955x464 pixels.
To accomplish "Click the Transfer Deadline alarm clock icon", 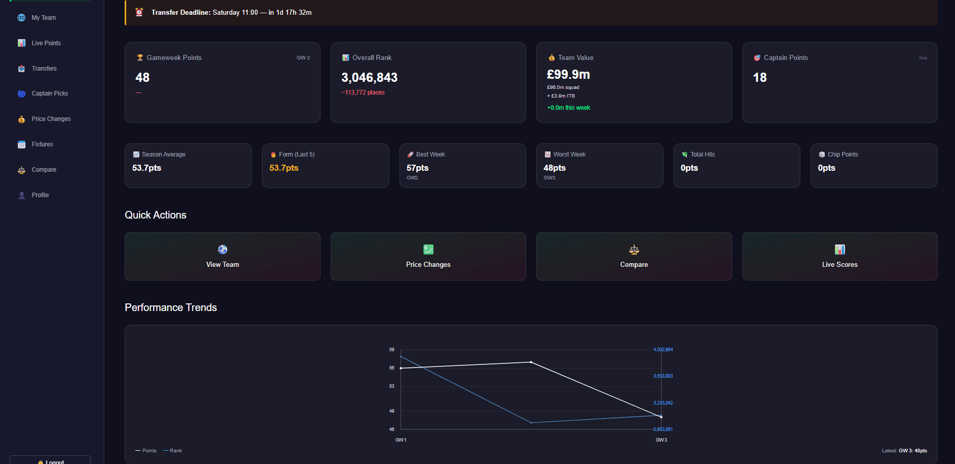I will 139,12.
